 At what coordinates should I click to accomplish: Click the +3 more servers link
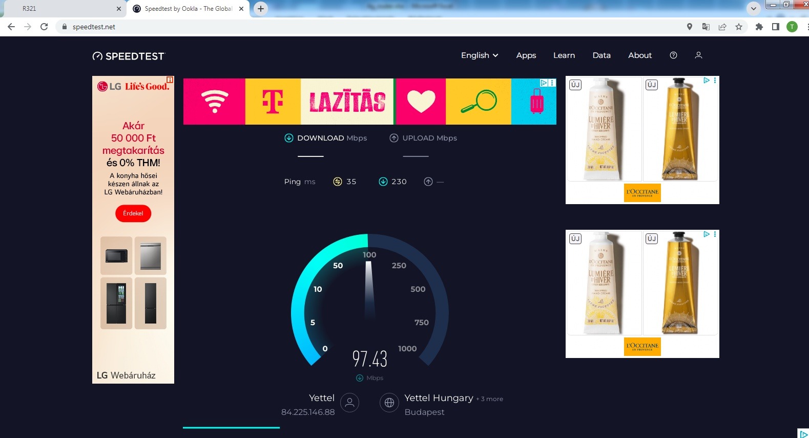pos(490,399)
